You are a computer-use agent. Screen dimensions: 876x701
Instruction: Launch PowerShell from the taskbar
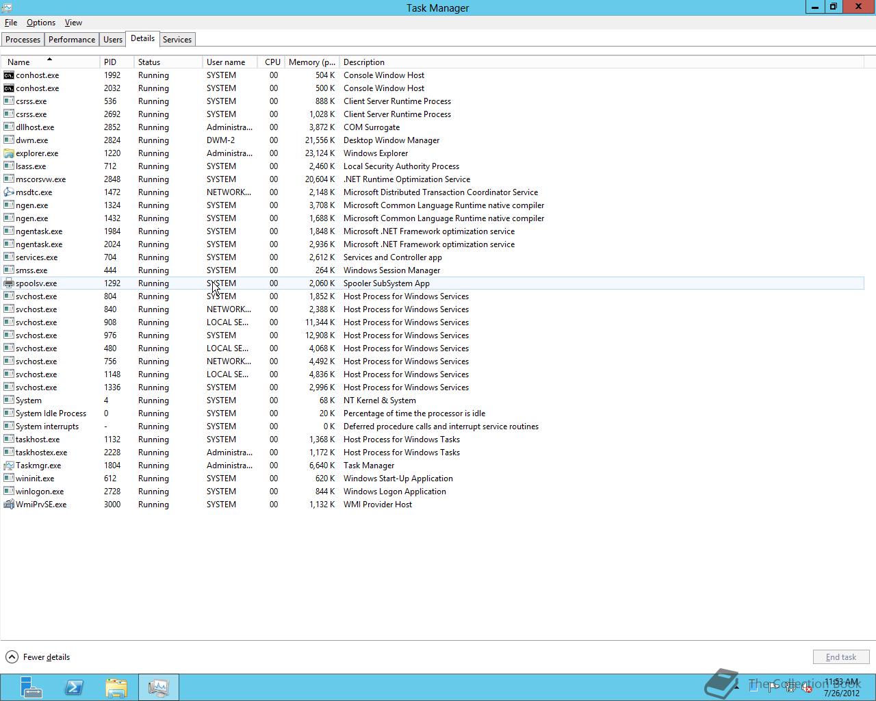(x=74, y=687)
